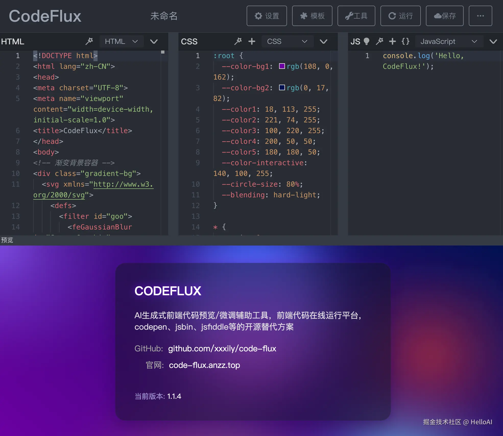This screenshot has width=503, height=436.
Task: Collapse the CSS panel with its chevron
Action: pos(323,41)
